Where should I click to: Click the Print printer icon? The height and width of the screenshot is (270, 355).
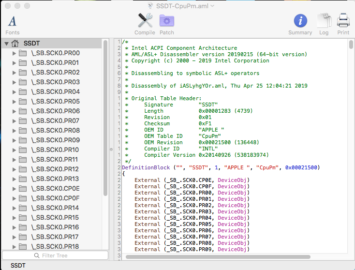pyautogui.click(x=343, y=21)
